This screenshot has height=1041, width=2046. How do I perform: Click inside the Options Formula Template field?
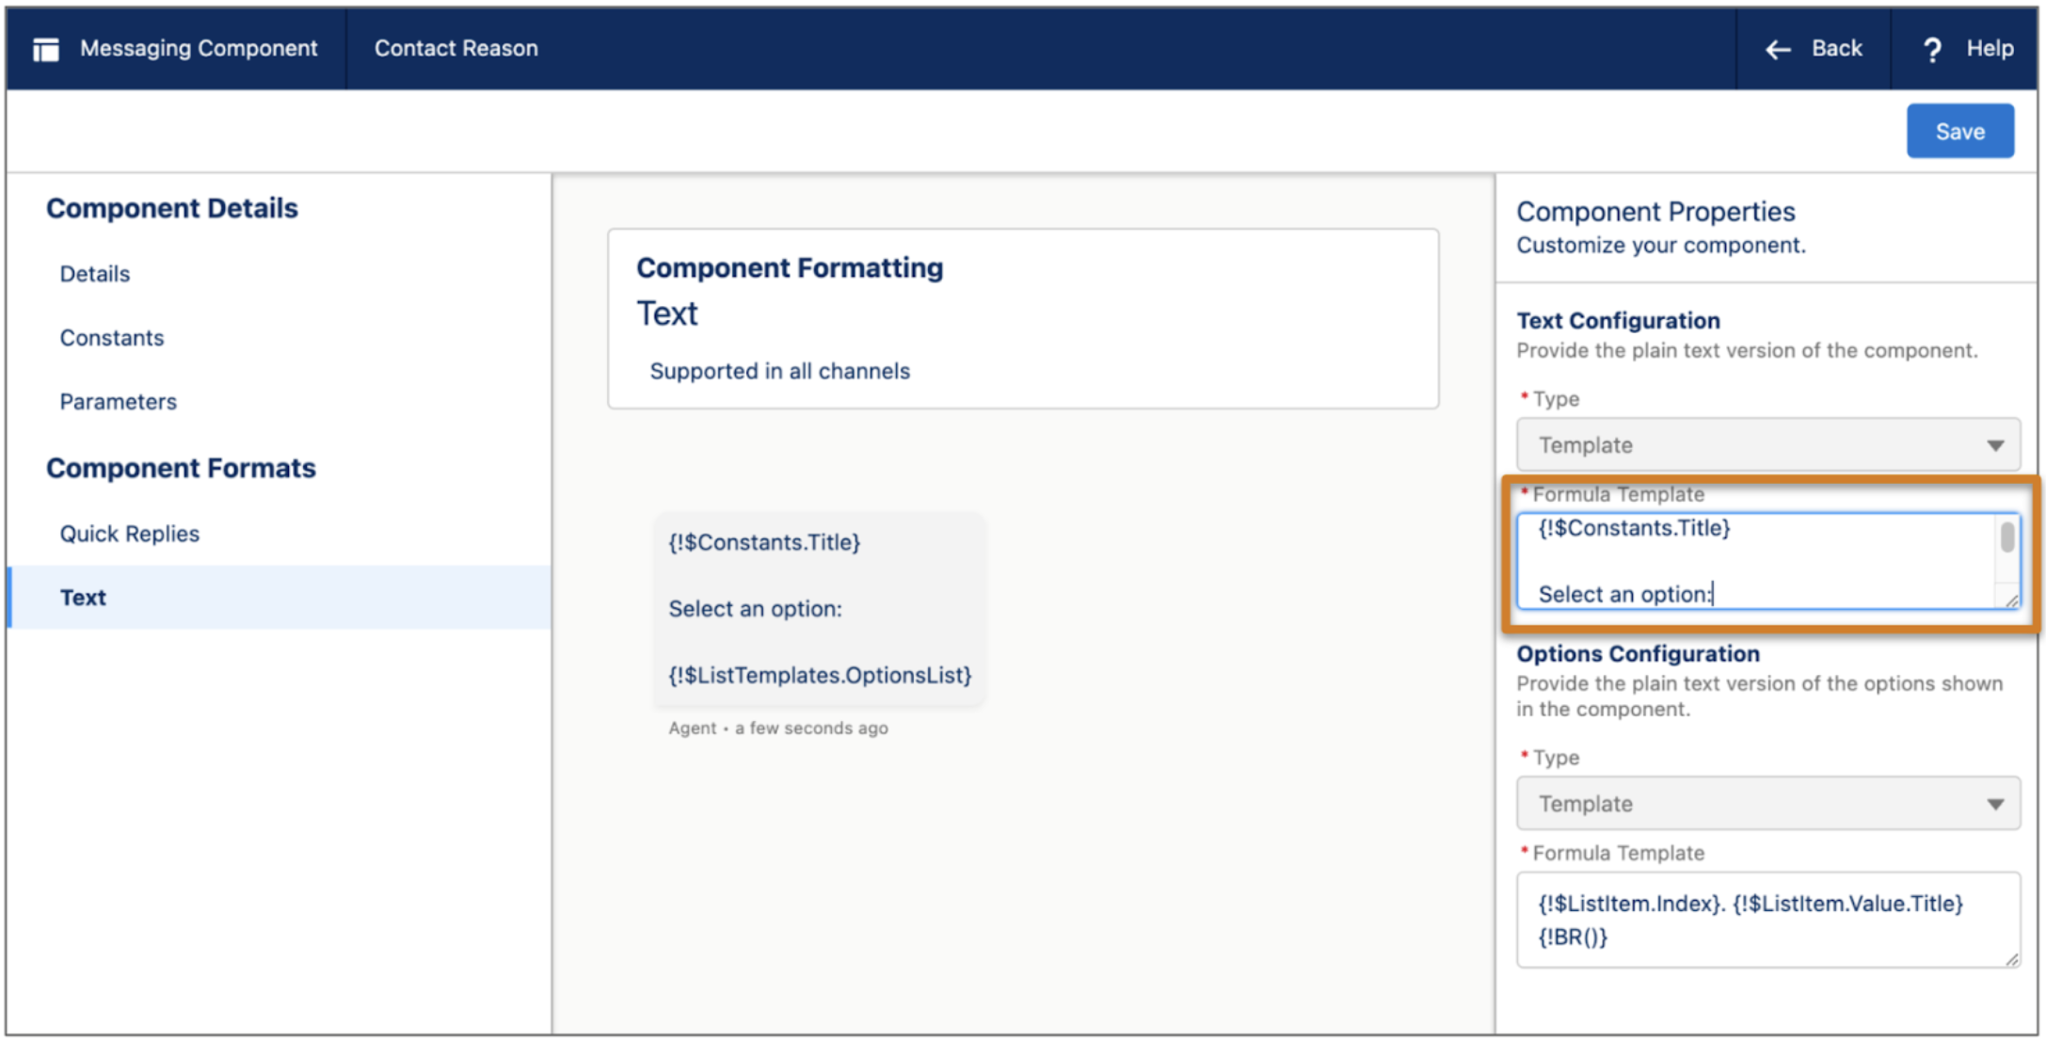tap(1767, 918)
